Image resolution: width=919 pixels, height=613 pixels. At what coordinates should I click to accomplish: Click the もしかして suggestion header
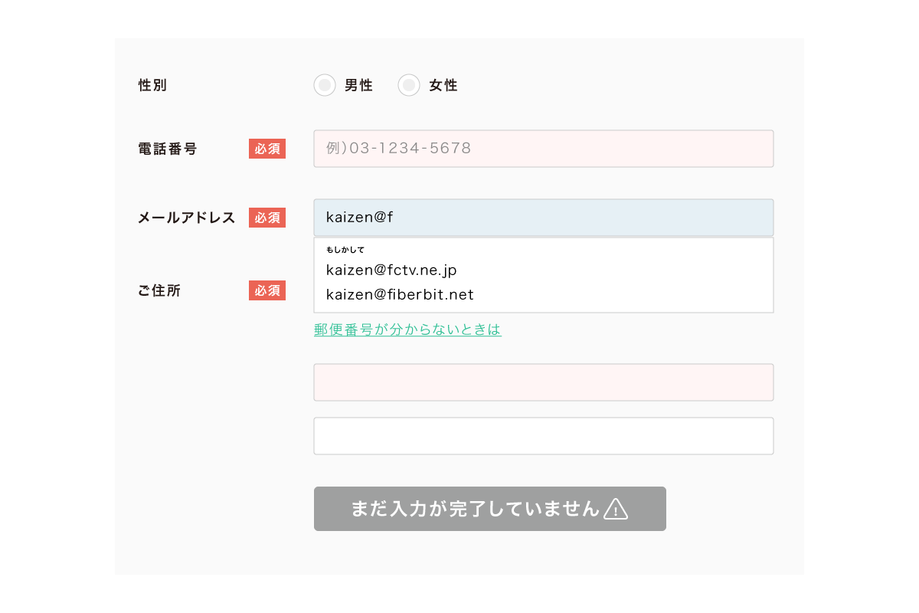point(345,249)
